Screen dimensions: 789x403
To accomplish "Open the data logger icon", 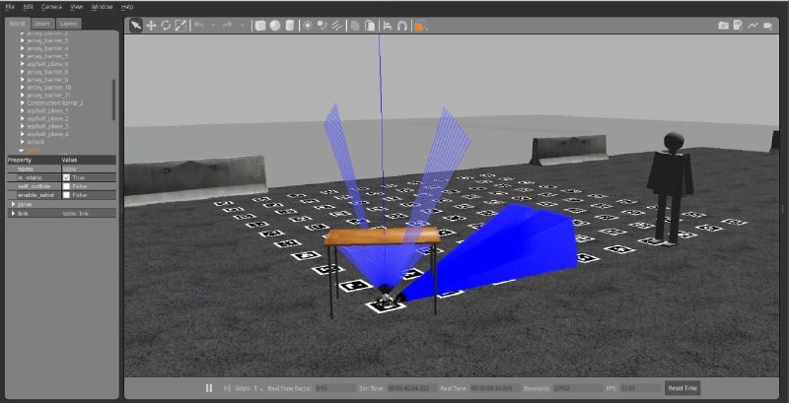I will tap(738, 26).
